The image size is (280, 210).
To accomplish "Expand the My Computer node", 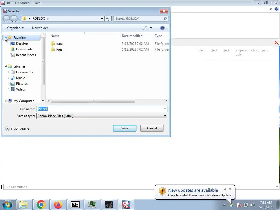I will [x=6, y=101].
